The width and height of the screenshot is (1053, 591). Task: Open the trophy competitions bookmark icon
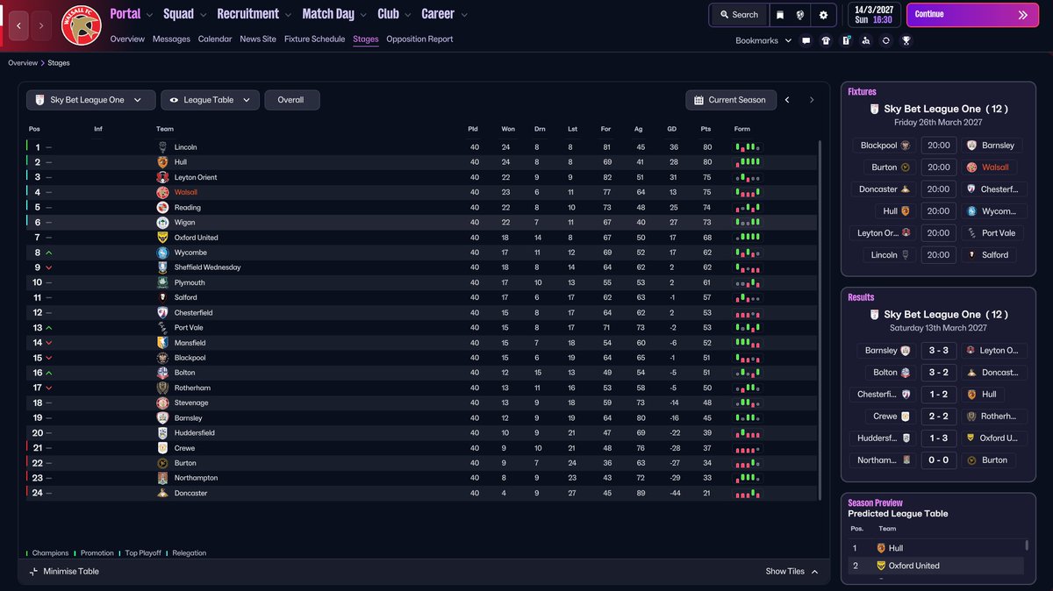point(906,40)
